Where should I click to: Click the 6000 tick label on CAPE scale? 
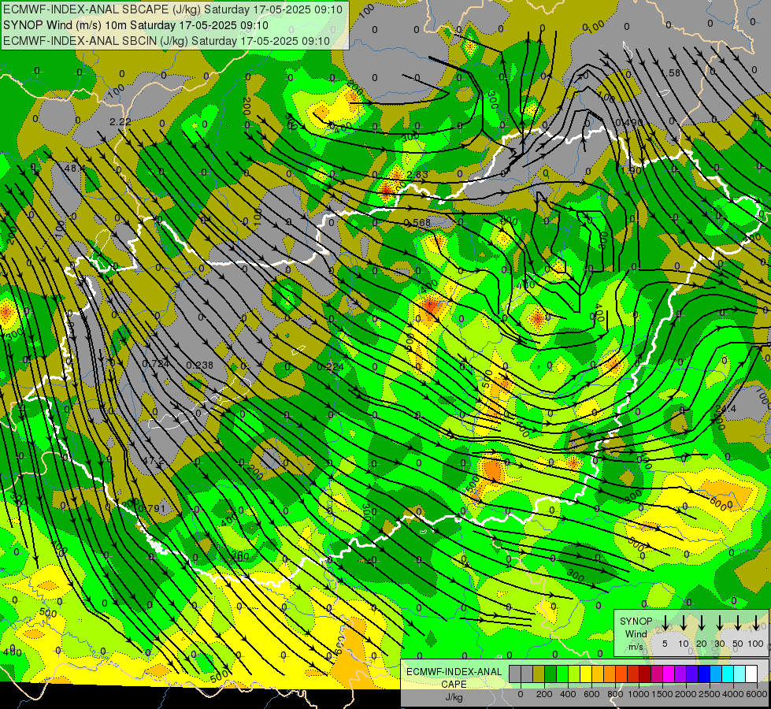coord(757,694)
